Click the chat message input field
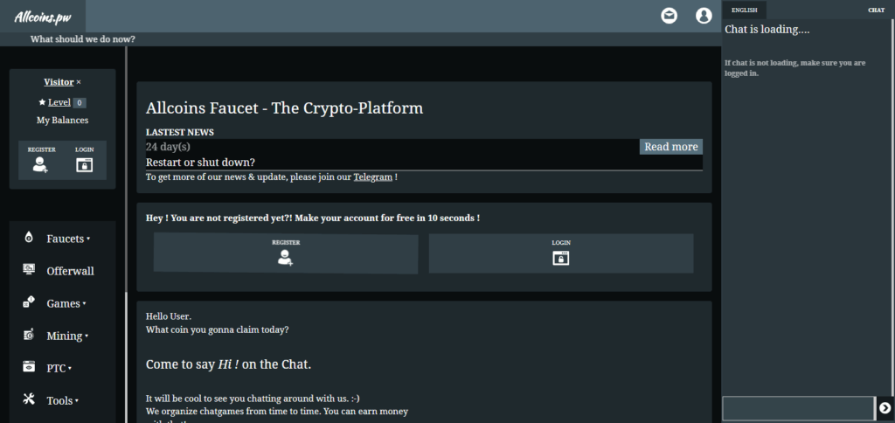Screen dimensions: 895x423 coord(798,408)
